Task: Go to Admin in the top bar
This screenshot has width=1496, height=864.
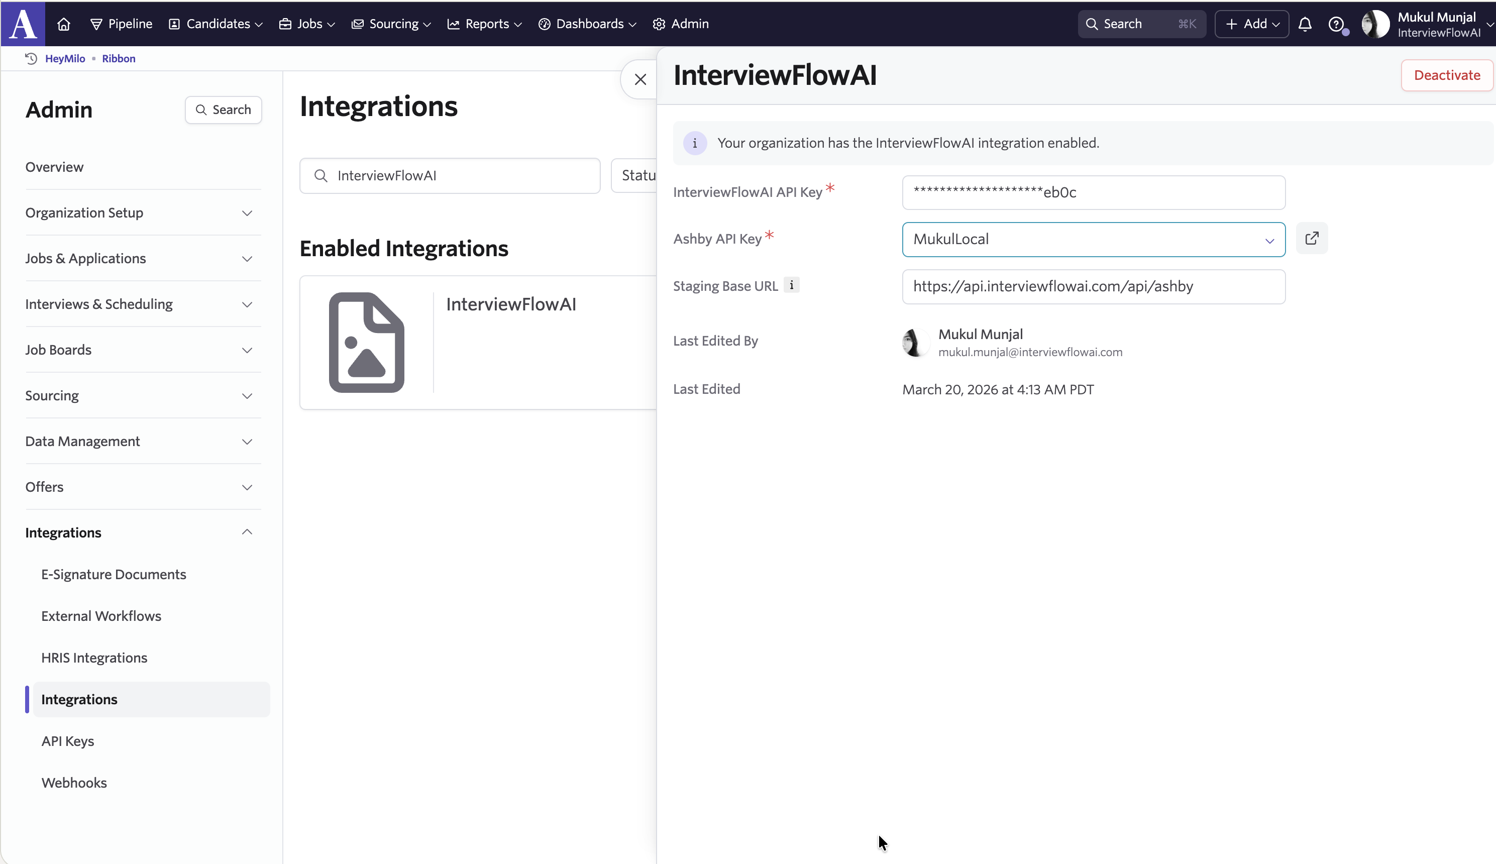Action: coord(681,24)
